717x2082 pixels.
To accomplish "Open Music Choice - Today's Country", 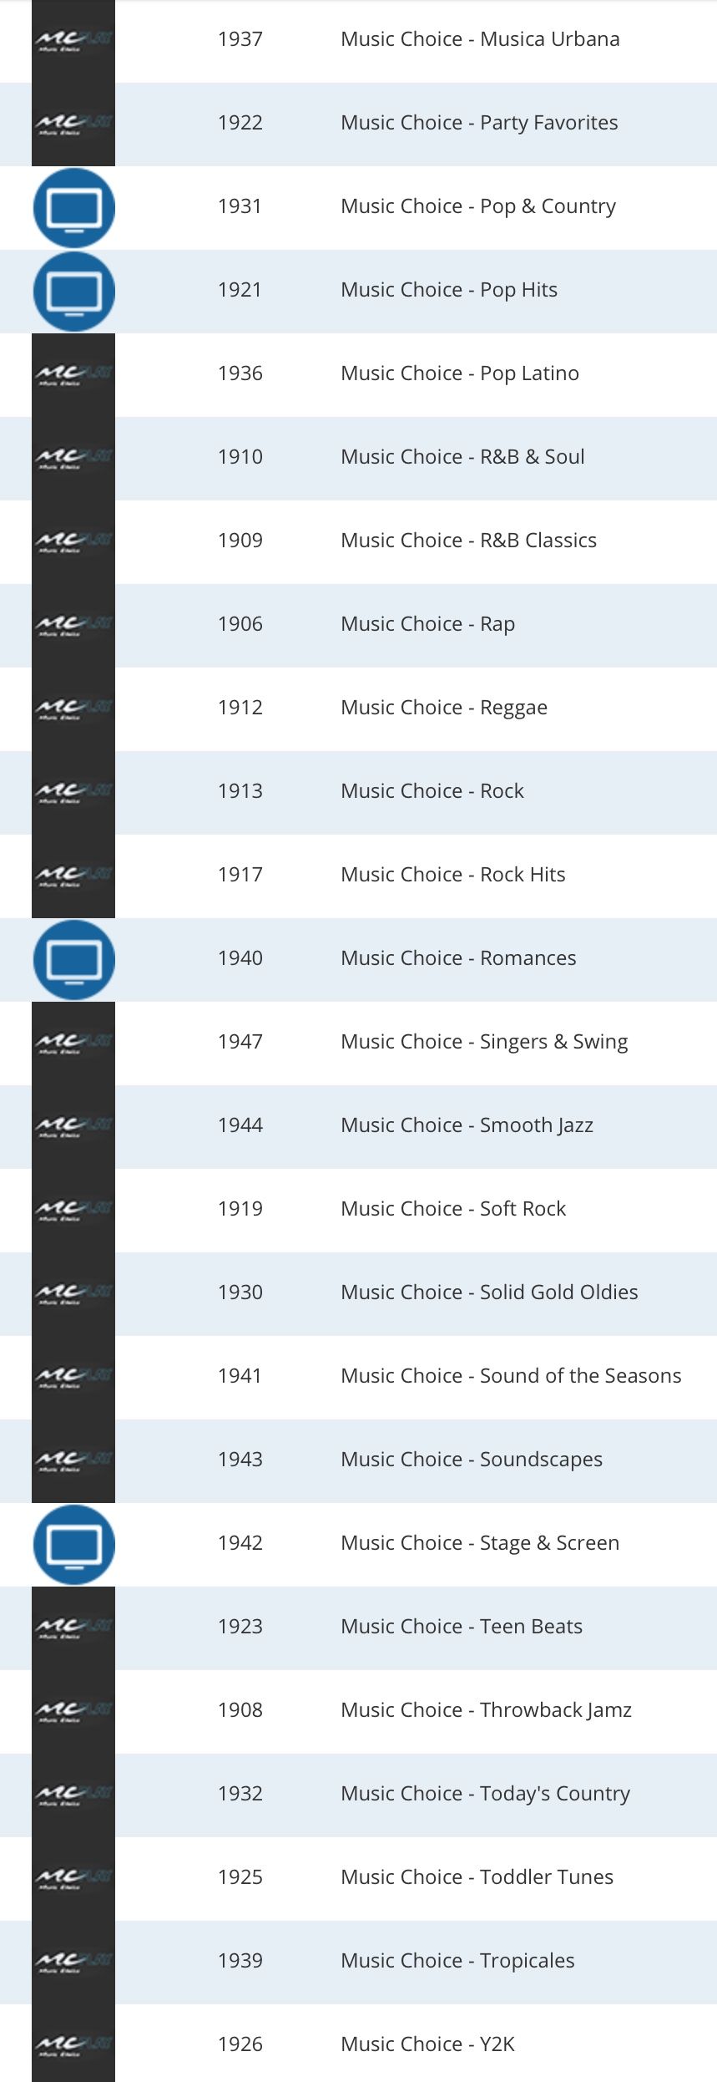I will pyautogui.click(x=485, y=1794).
